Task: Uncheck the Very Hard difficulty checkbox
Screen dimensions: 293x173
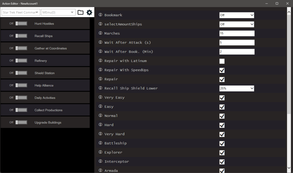Action: [222, 134]
